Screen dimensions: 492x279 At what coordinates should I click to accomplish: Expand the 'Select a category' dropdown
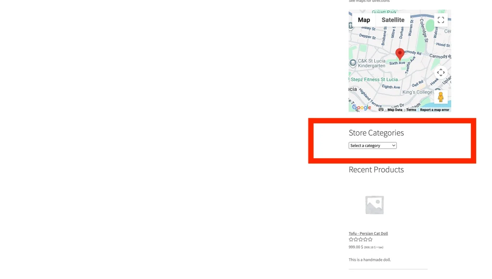(x=372, y=146)
